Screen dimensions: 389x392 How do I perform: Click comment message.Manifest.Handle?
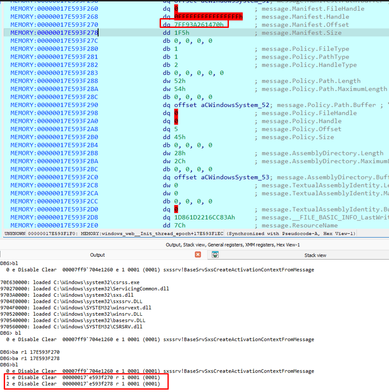click(x=305, y=17)
